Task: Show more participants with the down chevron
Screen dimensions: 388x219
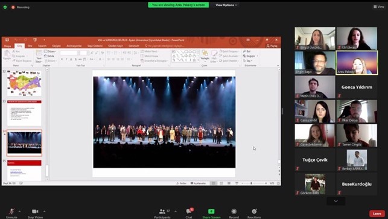Action: [x=336, y=201]
